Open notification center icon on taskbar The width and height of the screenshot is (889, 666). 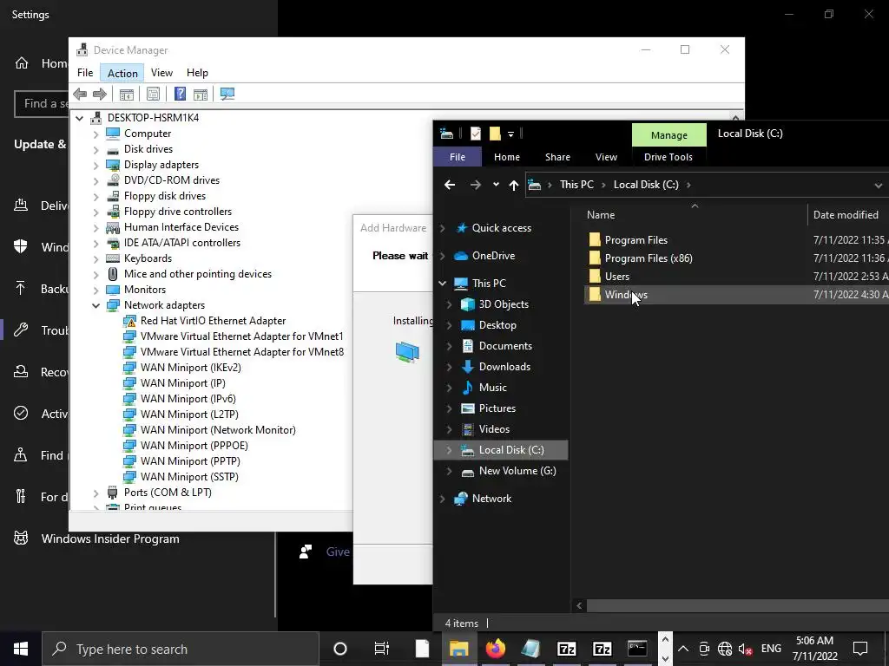tap(860, 649)
